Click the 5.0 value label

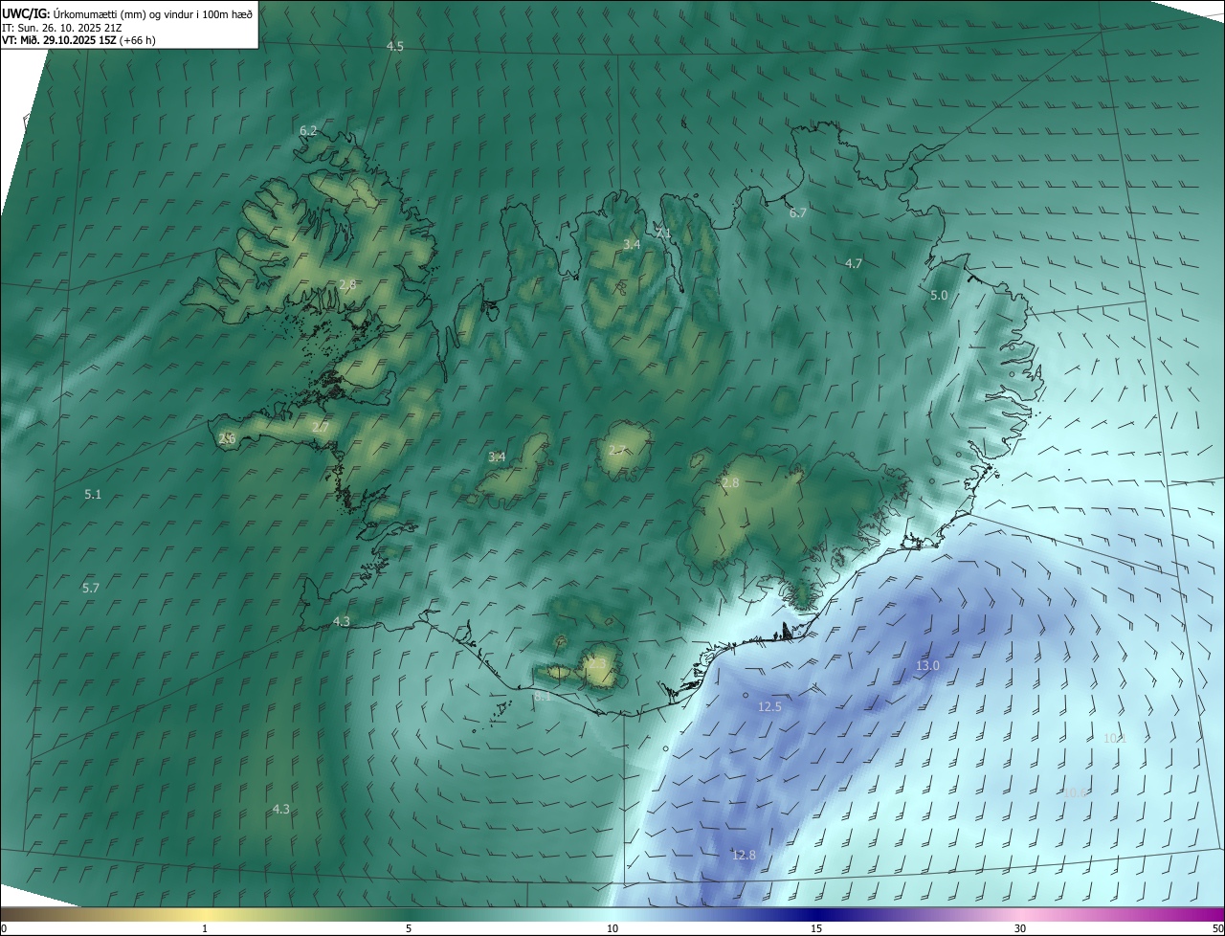[x=939, y=295]
